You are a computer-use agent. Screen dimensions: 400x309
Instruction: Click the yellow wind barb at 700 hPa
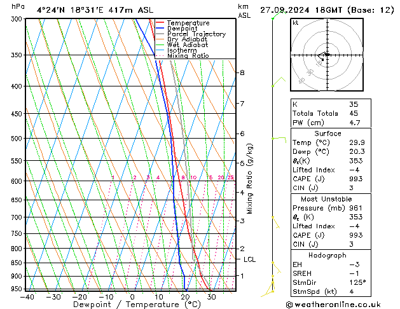point(276,223)
